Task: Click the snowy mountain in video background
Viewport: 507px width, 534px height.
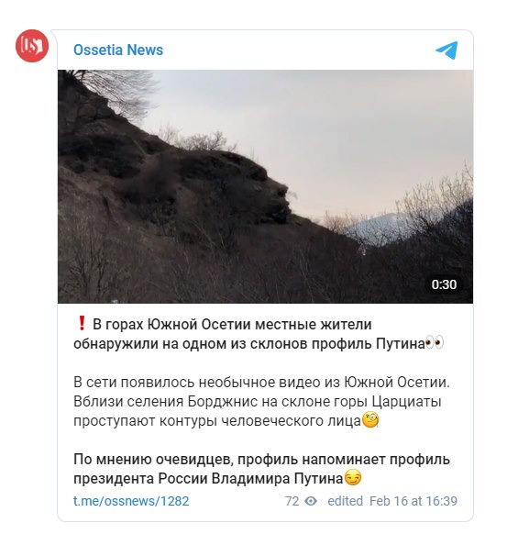Action: coord(381,227)
